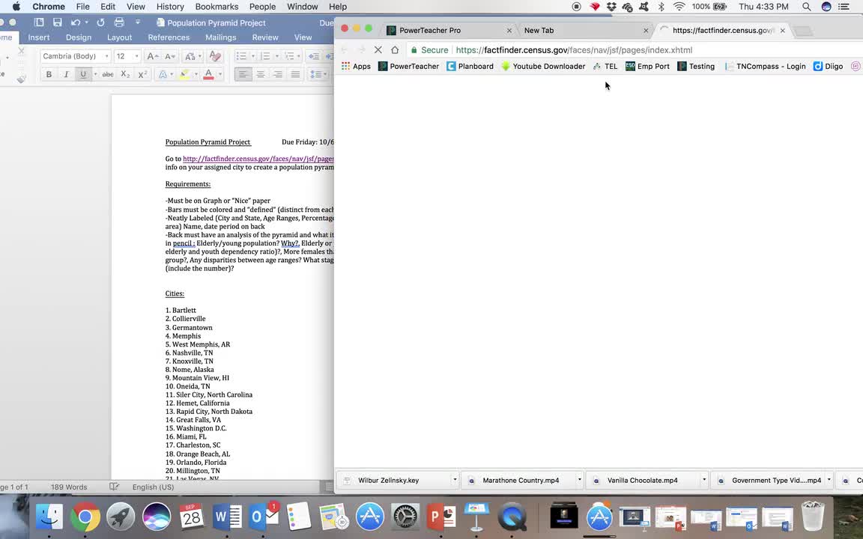
Task: Open Keynote from the Dock
Action: (476, 517)
